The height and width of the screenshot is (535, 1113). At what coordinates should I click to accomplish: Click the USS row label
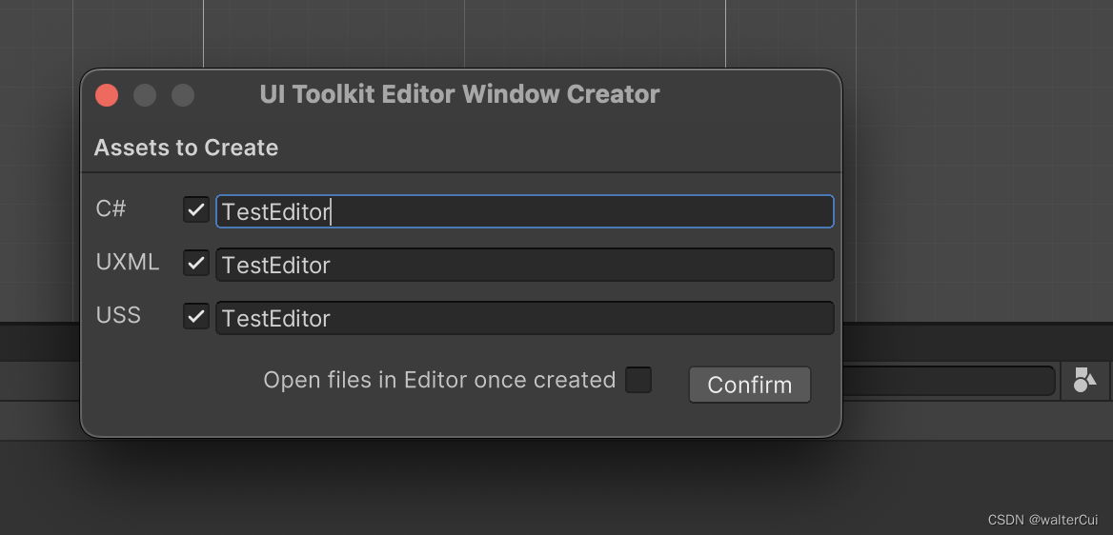[x=118, y=316]
